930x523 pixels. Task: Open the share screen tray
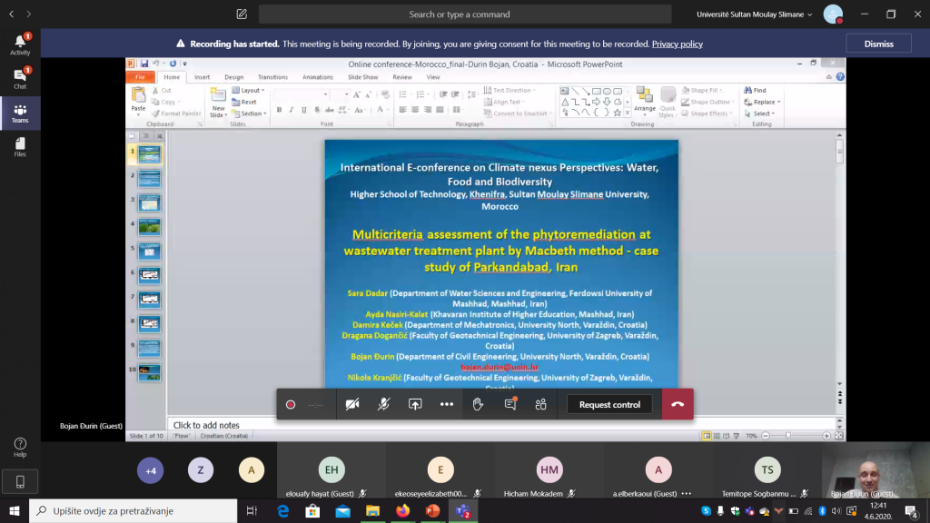pyautogui.click(x=415, y=404)
